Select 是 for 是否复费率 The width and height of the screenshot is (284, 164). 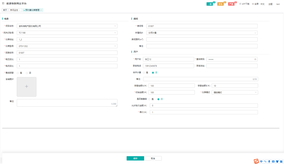pos(149,99)
